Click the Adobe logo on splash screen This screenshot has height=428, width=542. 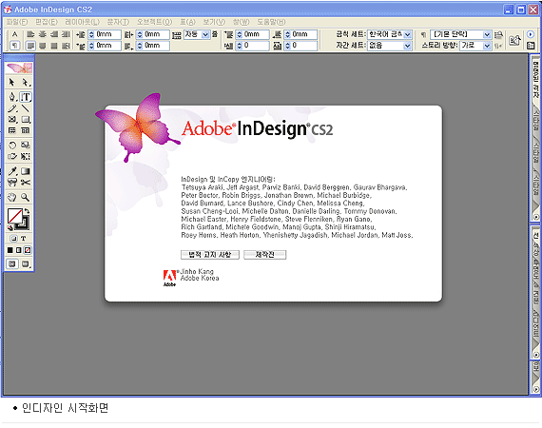[x=169, y=278]
